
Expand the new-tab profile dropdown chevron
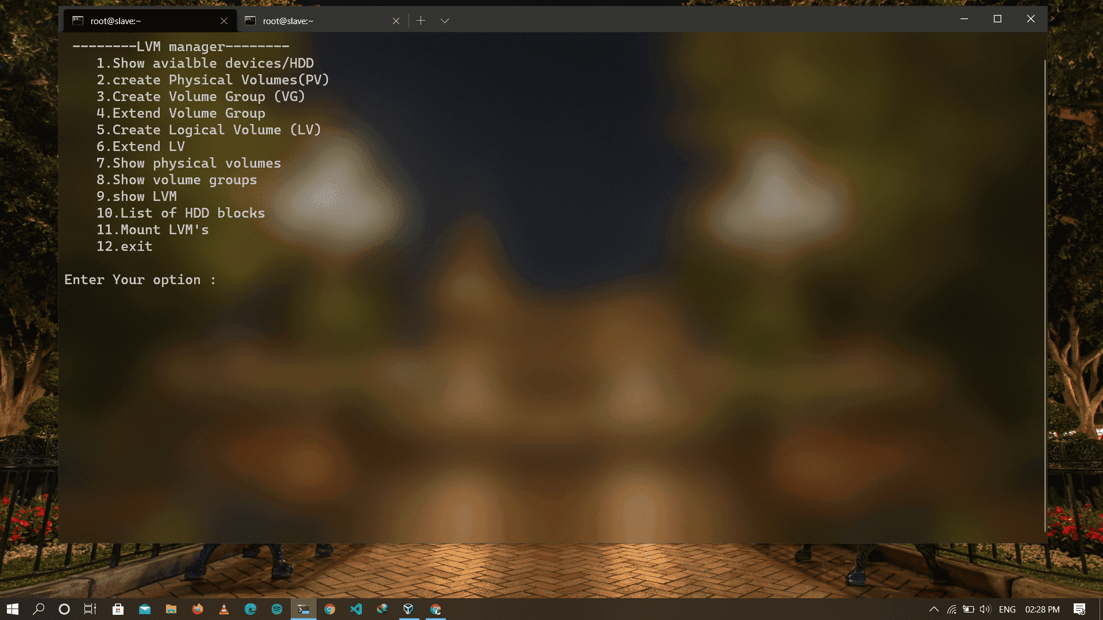click(x=445, y=21)
